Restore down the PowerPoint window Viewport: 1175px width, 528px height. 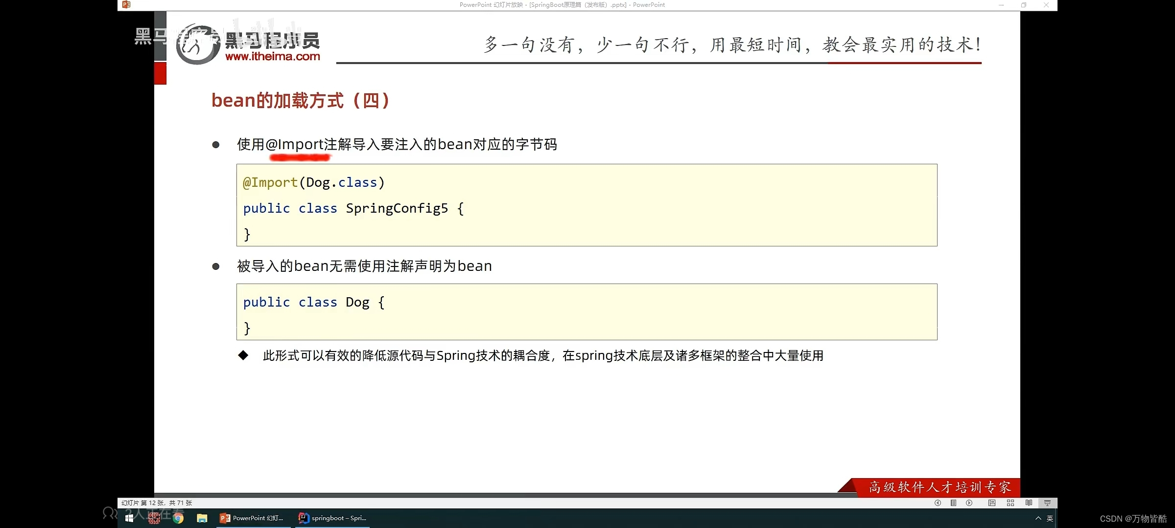pos(1023,5)
